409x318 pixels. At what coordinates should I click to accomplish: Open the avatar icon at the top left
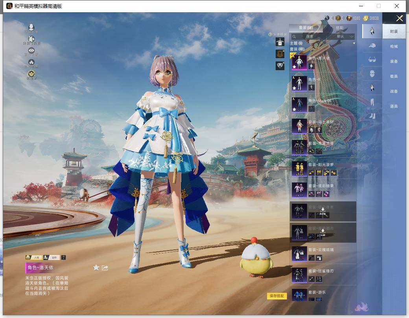[x=31, y=27]
